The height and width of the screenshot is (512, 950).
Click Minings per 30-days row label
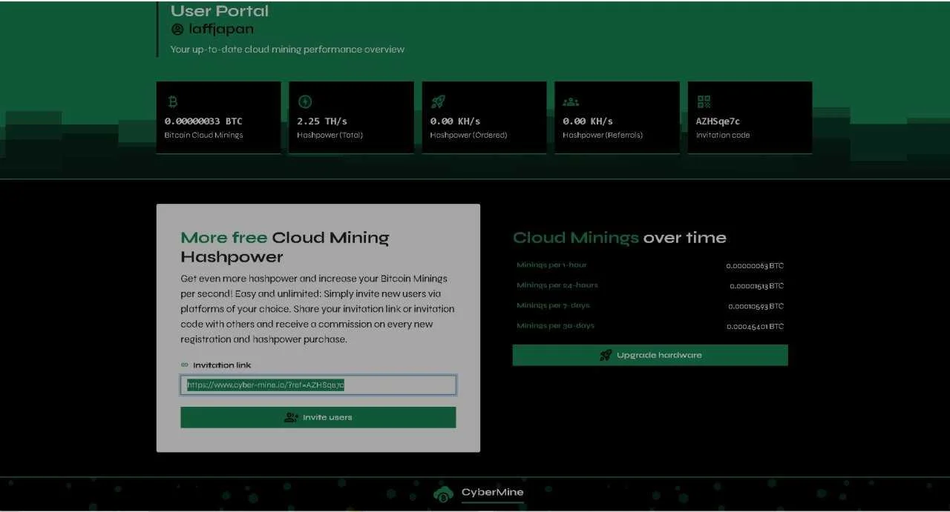[x=556, y=325]
